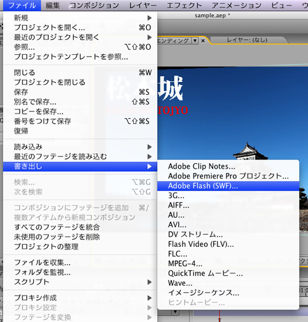Image resolution: width=308 pixels, height=322 pixels.
Task: Select highlighted 書き出し menu item
Action: (x=80, y=166)
